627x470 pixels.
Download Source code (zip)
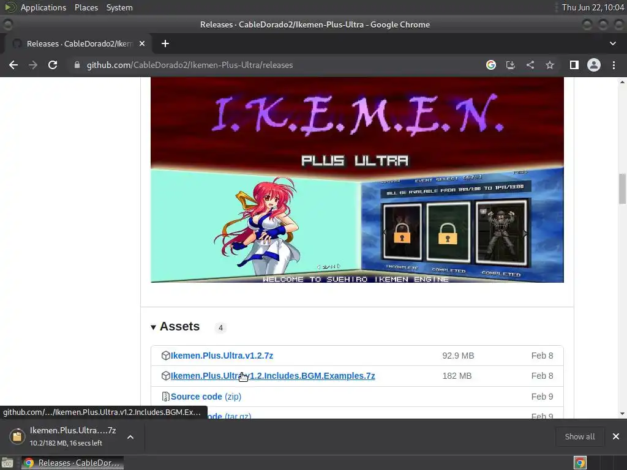[x=206, y=397]
